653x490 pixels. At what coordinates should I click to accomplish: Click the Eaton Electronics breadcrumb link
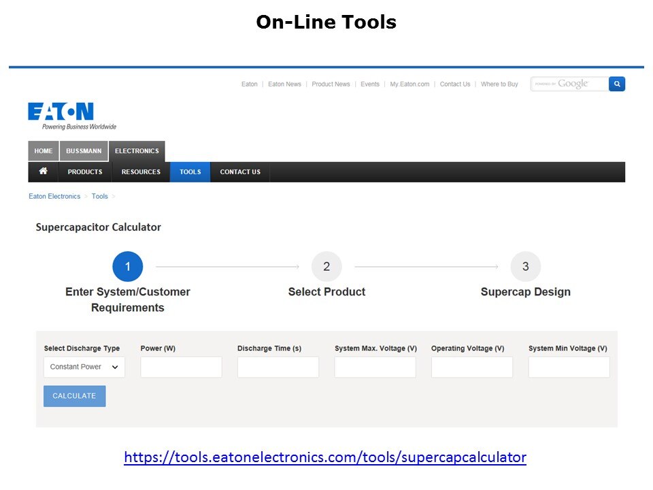coord(54,197)
